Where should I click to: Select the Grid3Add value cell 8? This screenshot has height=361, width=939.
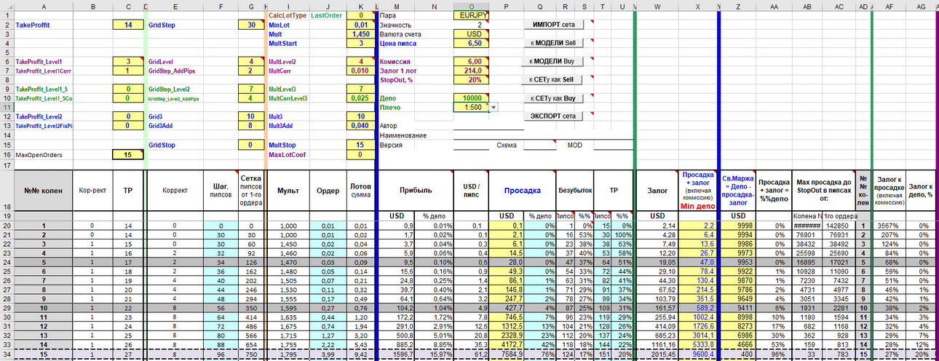point(251,126)
